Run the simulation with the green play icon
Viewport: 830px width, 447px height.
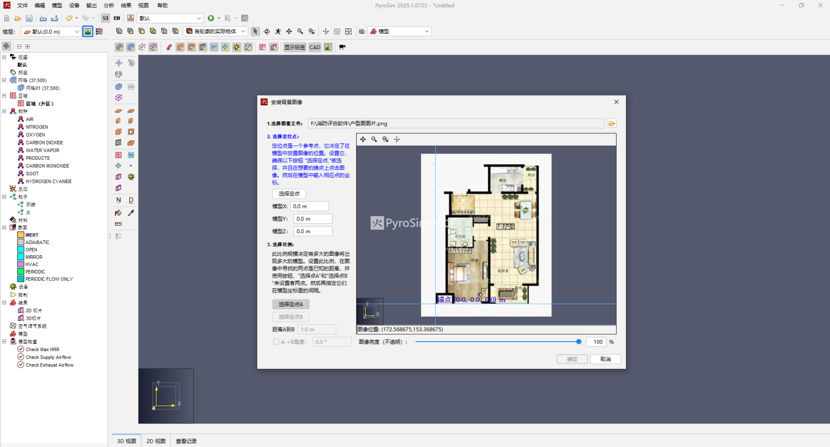pyautogui.click(x=210, y=18)
